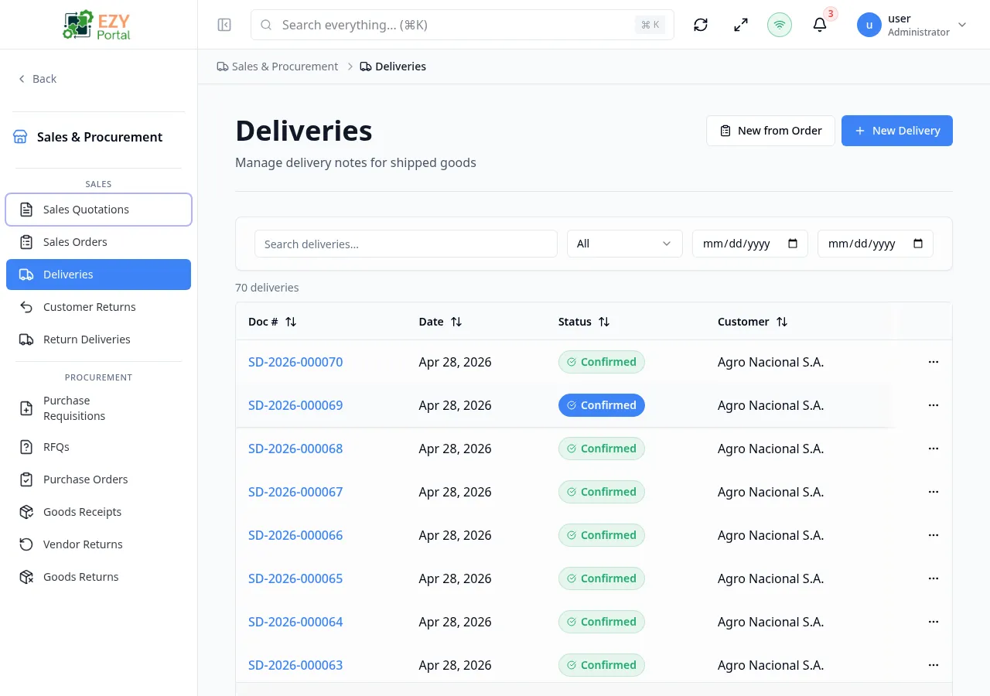Click Sales & Procurement breadcrumb link
This screenshot has width=990, height=696.
pyautogui.click(x=278, y=67)
